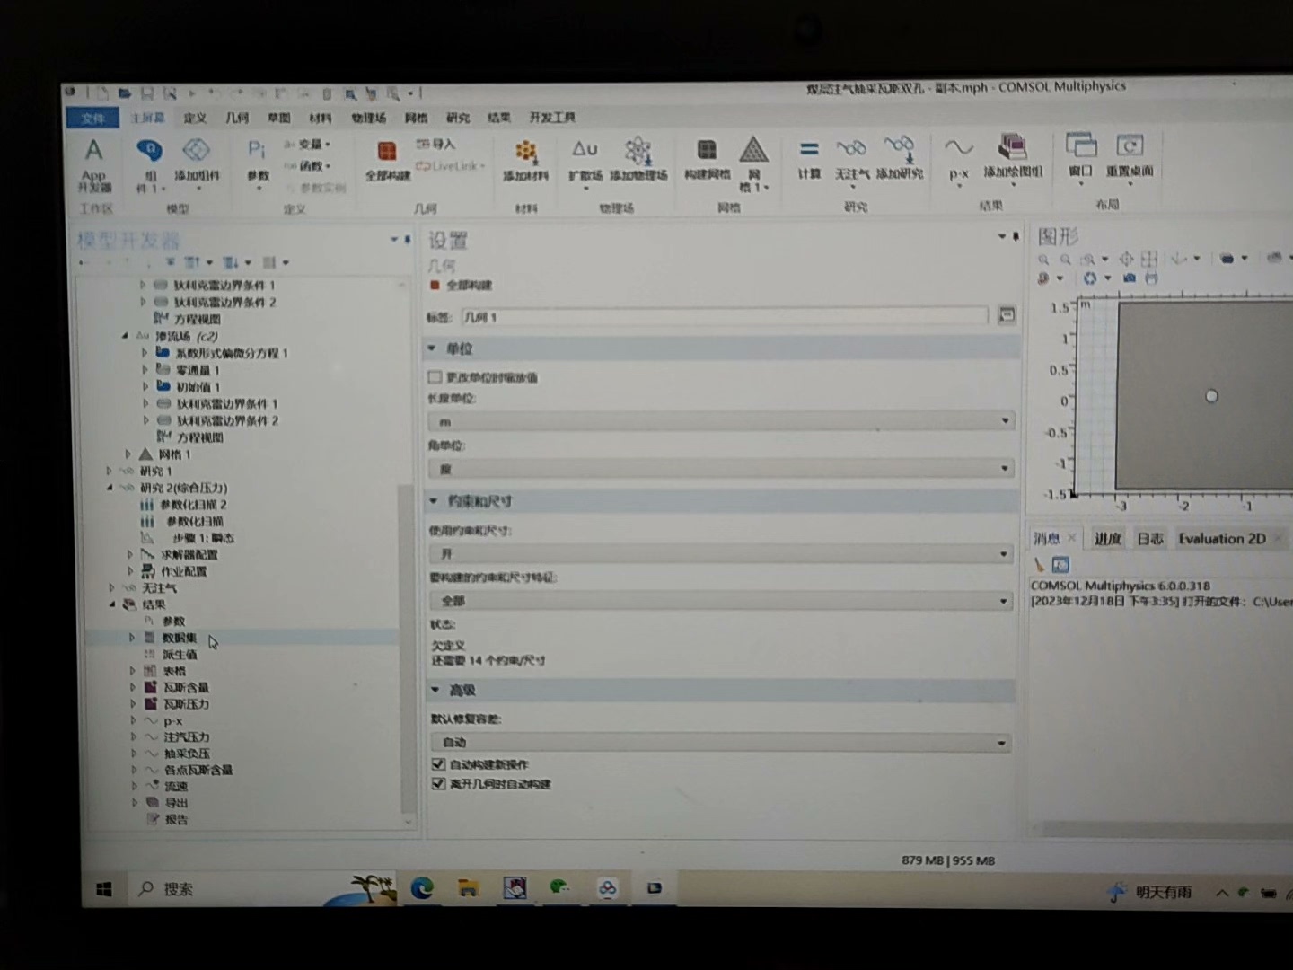
Task: Open the 变量 menu in the ribbon
Action: tap(308, 145)
